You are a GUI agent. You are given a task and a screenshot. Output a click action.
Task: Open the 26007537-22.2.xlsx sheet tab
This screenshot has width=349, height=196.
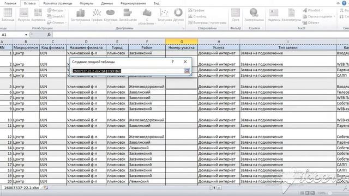coord(22,187)
